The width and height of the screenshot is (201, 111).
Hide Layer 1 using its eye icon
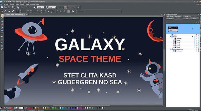tap(196, 37)
